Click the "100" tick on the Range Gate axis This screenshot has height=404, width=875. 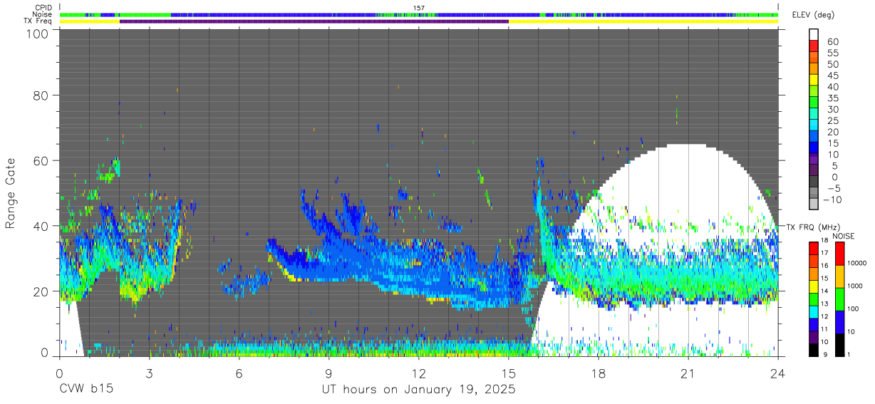click(x=36, y=33)
